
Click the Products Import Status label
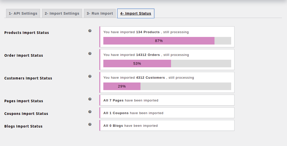pos(27,33)
